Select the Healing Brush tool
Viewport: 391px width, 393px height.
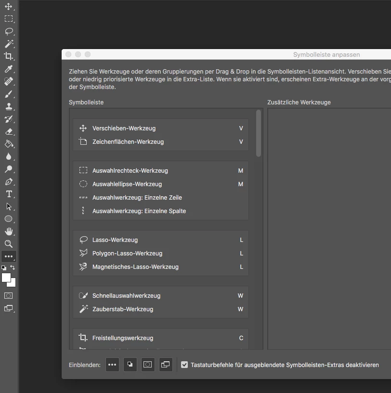point(9,81)
